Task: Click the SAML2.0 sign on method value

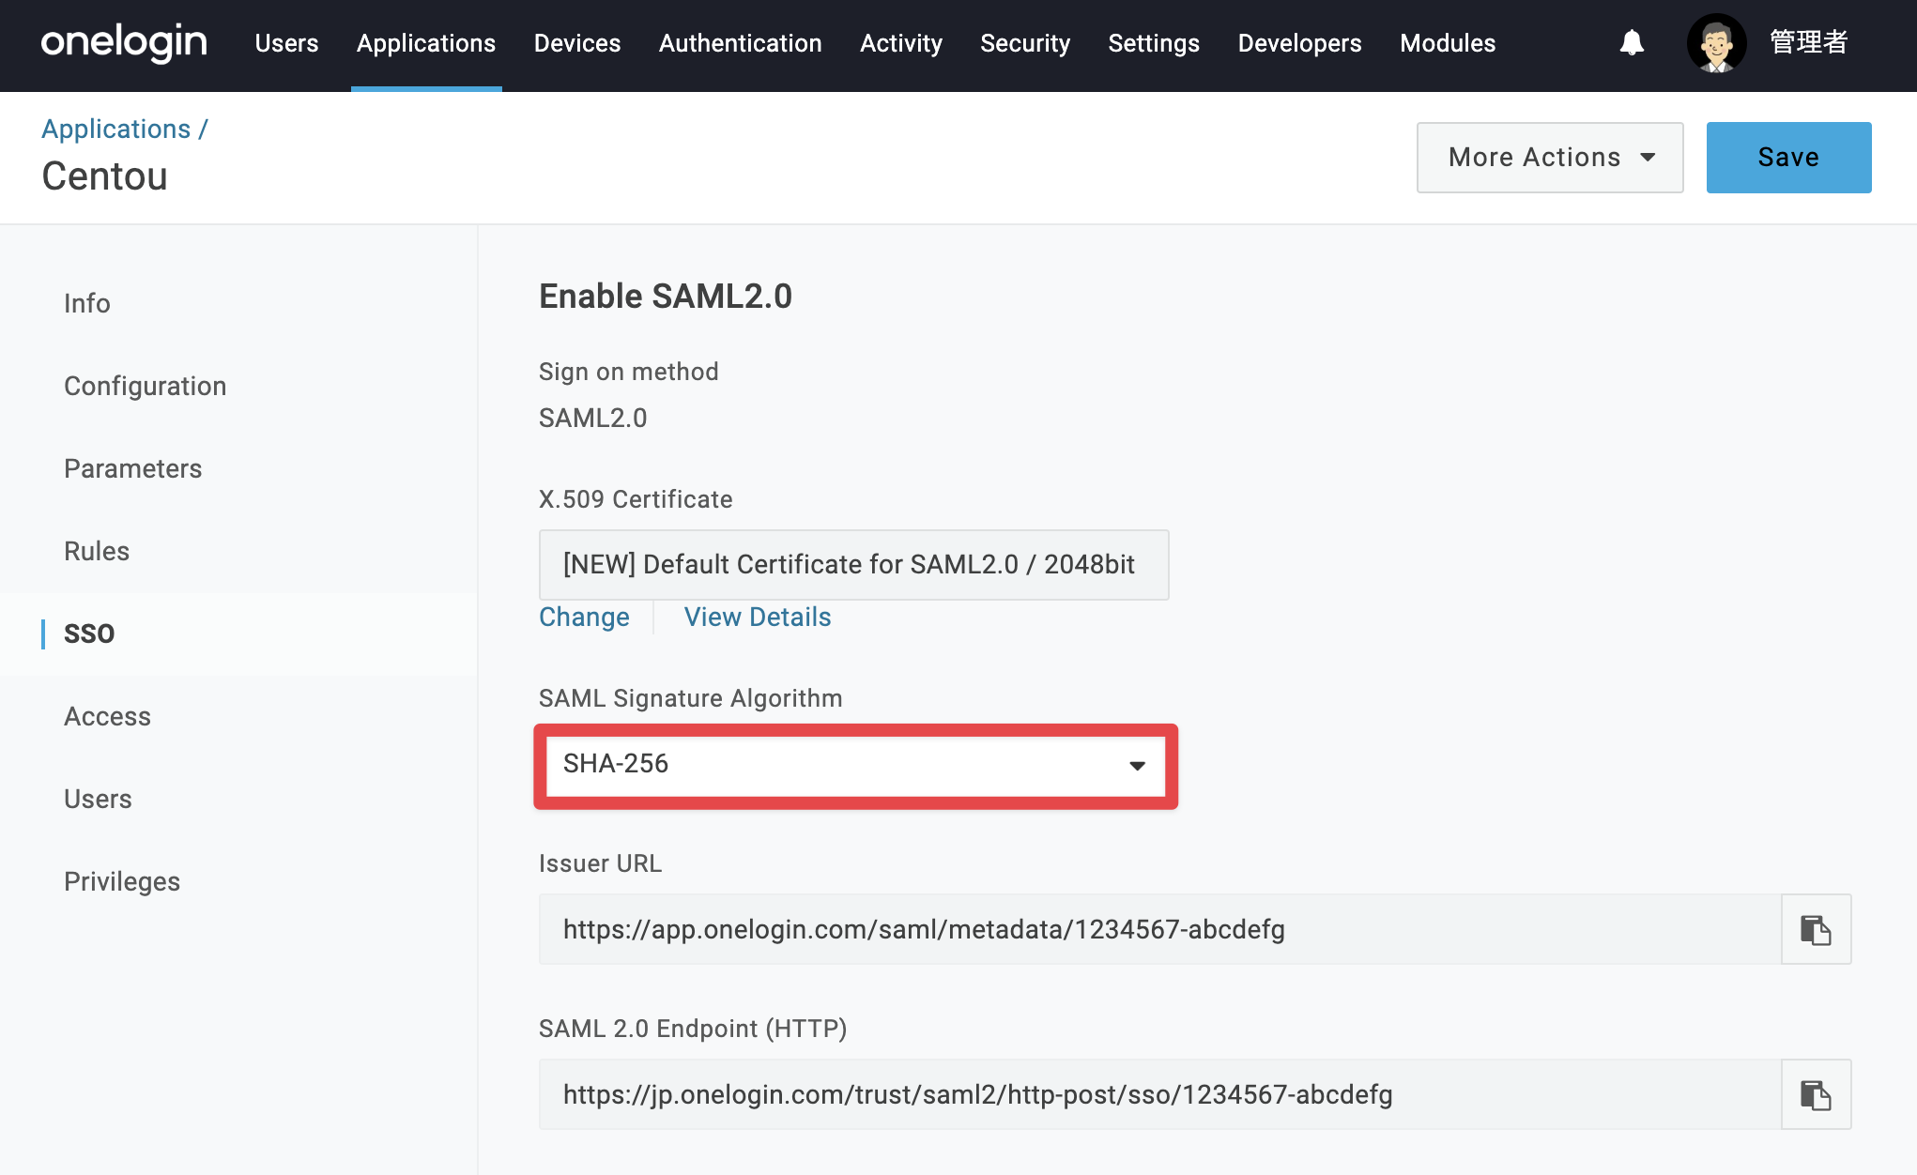Action: pyautogui.click(x=593, y=418)
